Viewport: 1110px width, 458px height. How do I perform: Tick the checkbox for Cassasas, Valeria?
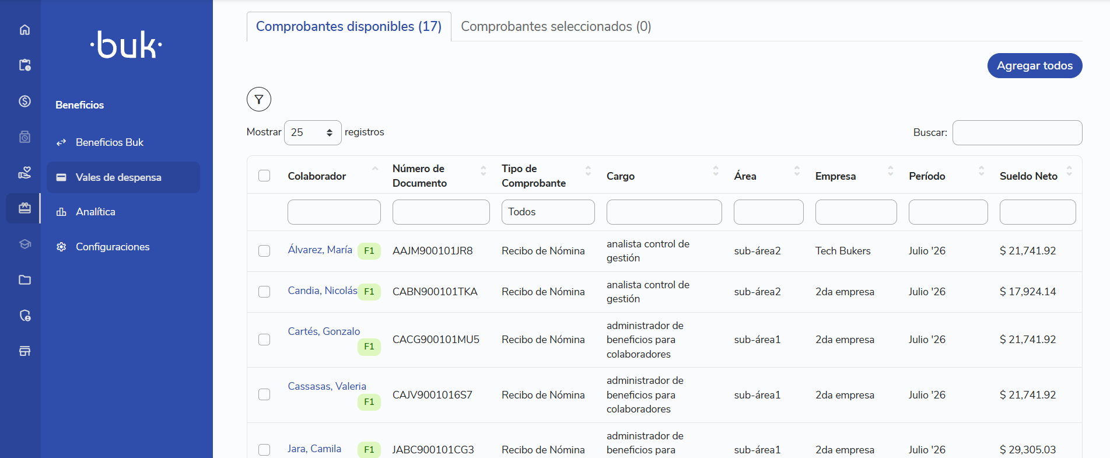264,394
